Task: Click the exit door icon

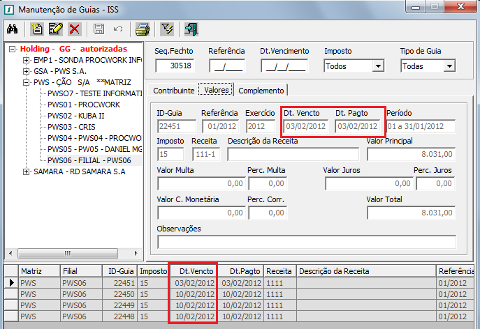Action: coord(191,29)
